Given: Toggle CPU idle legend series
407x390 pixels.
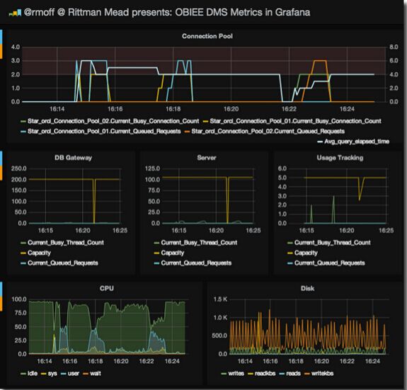Looking at the screenshot, I should (29, 374).
